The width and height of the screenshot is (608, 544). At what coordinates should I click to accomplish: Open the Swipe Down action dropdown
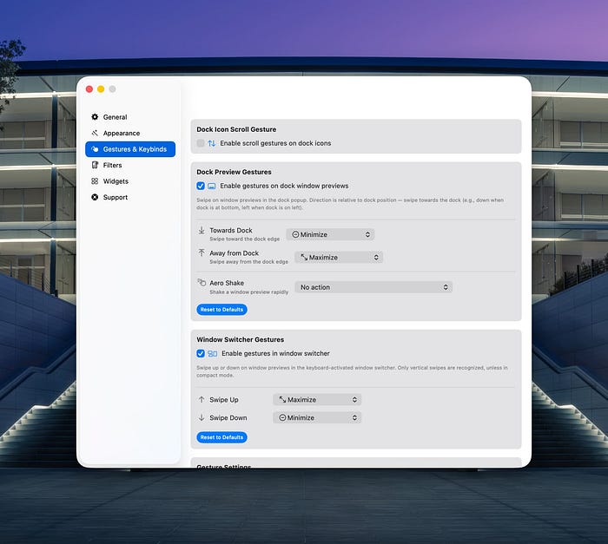tap(317, 417)
